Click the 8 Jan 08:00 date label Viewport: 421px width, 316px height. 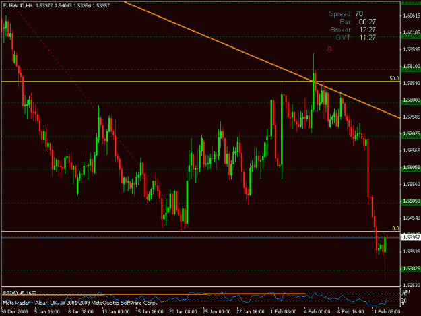click(x=81, y=311)
